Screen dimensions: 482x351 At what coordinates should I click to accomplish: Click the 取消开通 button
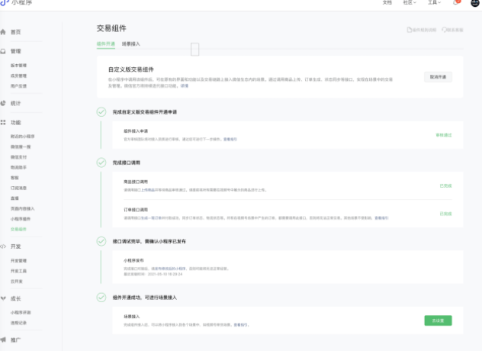coord(438,77)
